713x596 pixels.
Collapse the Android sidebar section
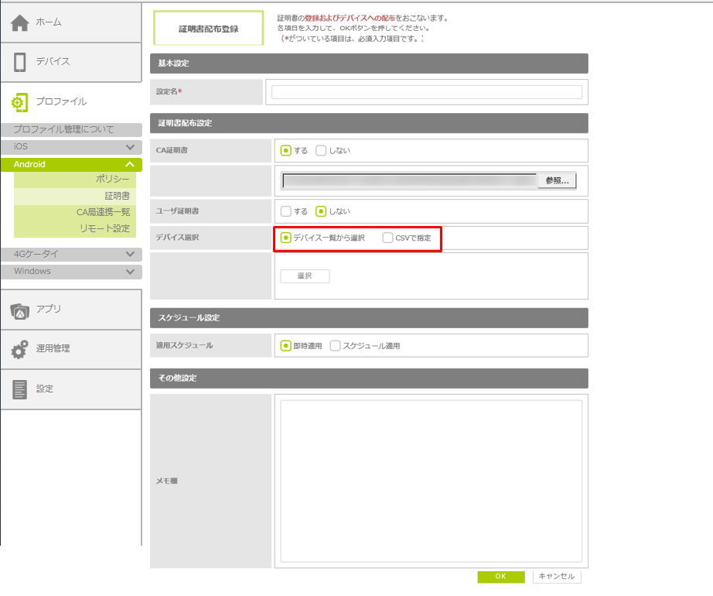click(130, 165)
